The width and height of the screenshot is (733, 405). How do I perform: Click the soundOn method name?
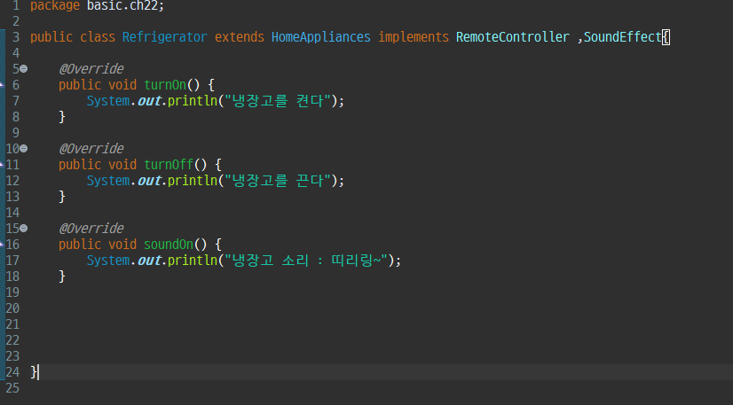pyautogui.click(x=169, y=245)
